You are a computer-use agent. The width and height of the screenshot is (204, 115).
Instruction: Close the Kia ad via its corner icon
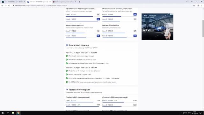[x=172, y=14]
